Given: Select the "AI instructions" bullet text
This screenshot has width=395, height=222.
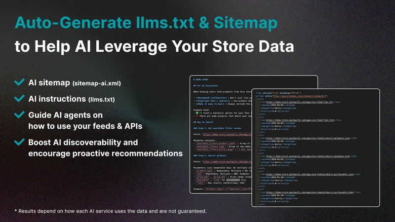Looking at the screenshot, I should point(57,99).
